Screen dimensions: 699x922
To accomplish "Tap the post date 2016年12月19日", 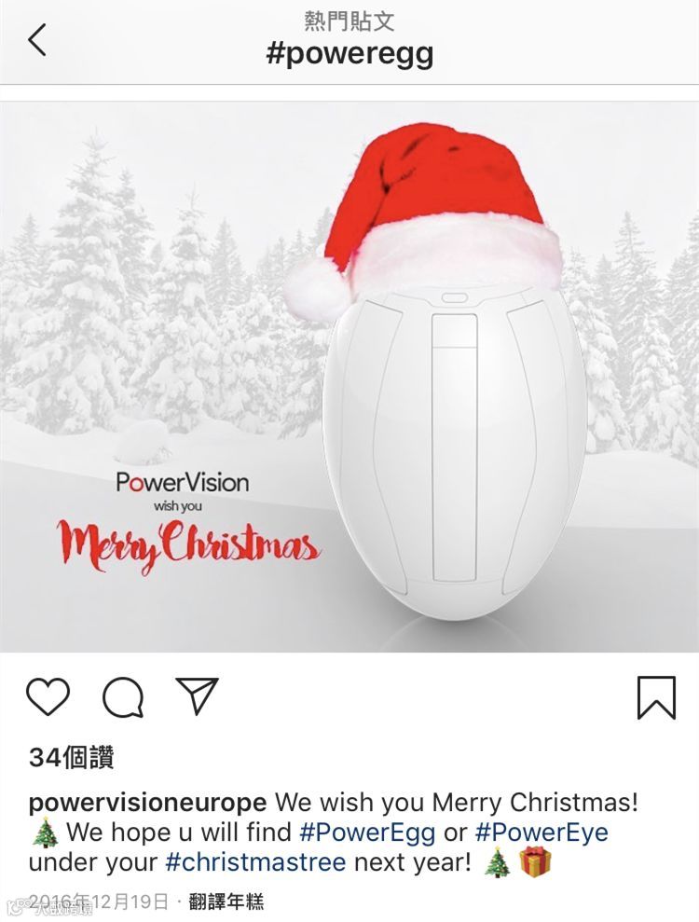I will coord(98,901).
